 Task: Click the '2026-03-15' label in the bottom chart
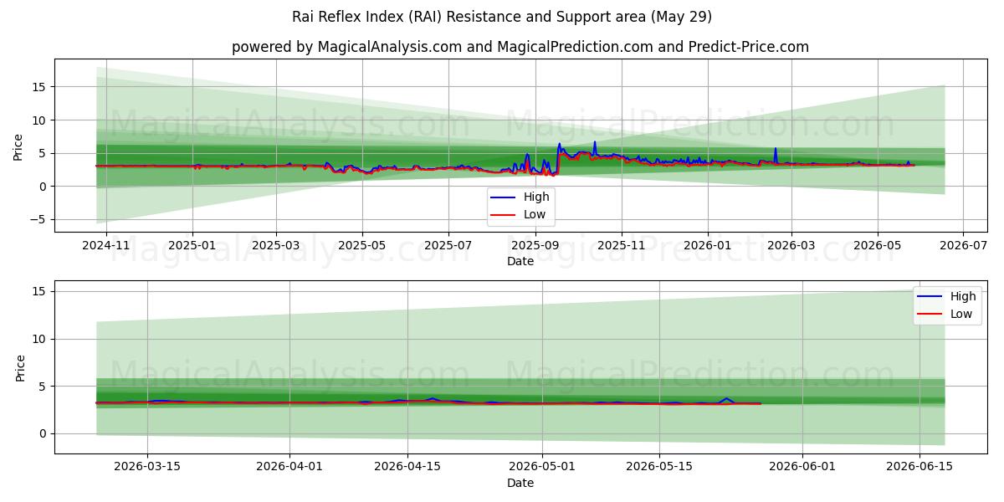pos(147,468)
